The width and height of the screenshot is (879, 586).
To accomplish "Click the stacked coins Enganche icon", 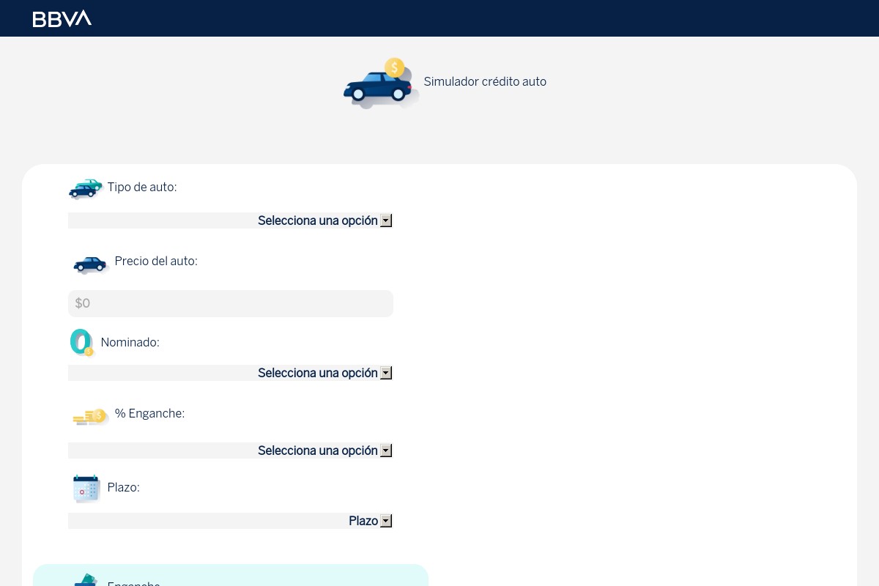I will point(90,417).
